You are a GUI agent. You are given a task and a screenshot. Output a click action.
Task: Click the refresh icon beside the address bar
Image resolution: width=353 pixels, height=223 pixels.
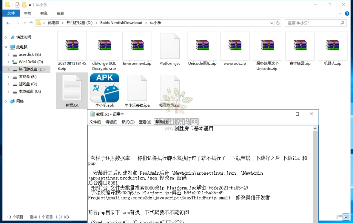pos(278,23)
